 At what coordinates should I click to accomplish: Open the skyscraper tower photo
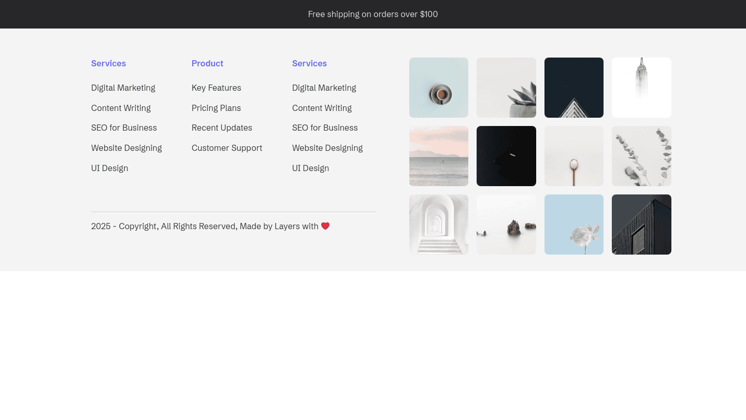pyautogui.click(x=641, y=88)
